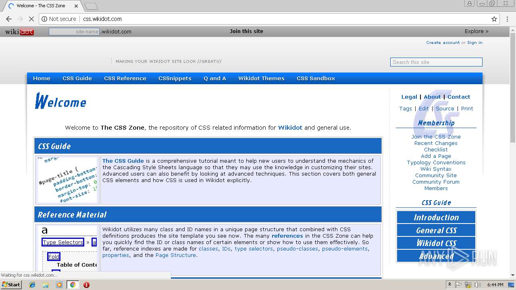Screen dimensions: 516x290
Task: Click the General CSS sidebar button
Action: (436, 230)
